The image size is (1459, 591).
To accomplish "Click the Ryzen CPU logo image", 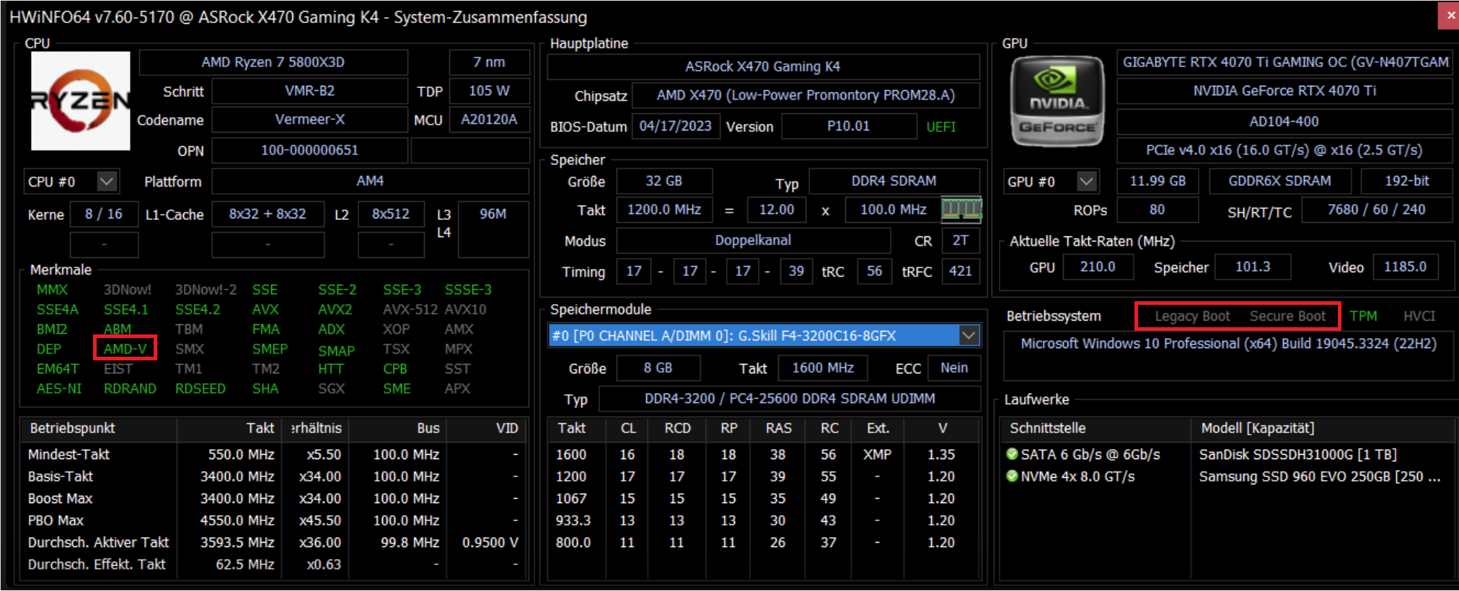I will click(80, 101).
